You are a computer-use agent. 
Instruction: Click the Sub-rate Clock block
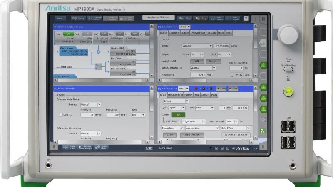click(123, 71)
